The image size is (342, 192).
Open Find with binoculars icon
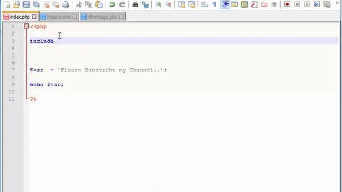[x=135, y=4]
